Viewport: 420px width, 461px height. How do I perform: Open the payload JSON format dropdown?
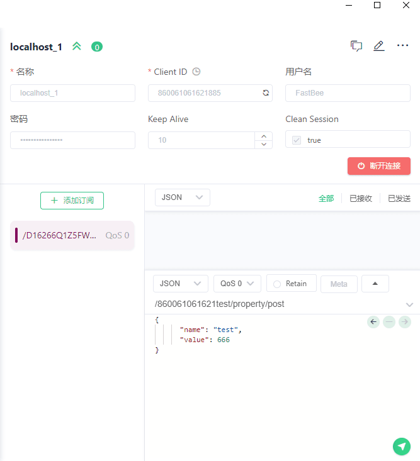[x=181, y=284]
